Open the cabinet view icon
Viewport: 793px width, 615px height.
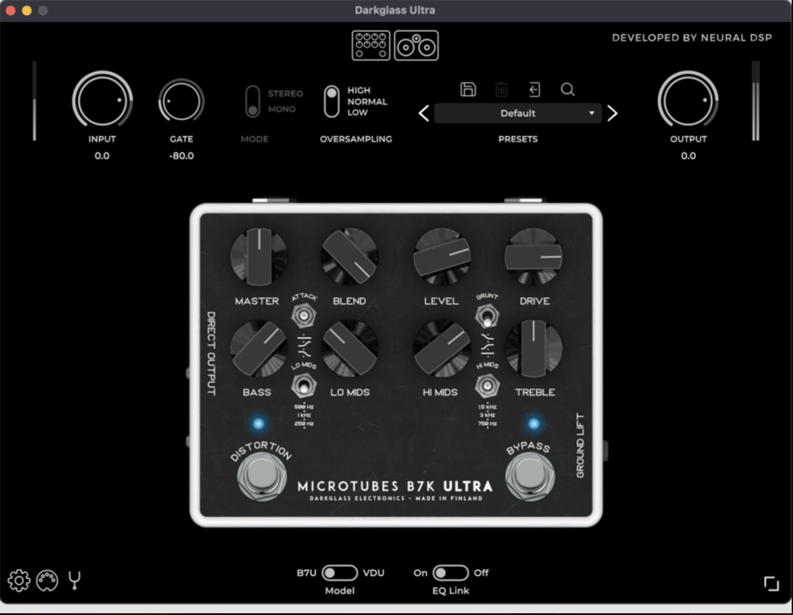(416, 45)
